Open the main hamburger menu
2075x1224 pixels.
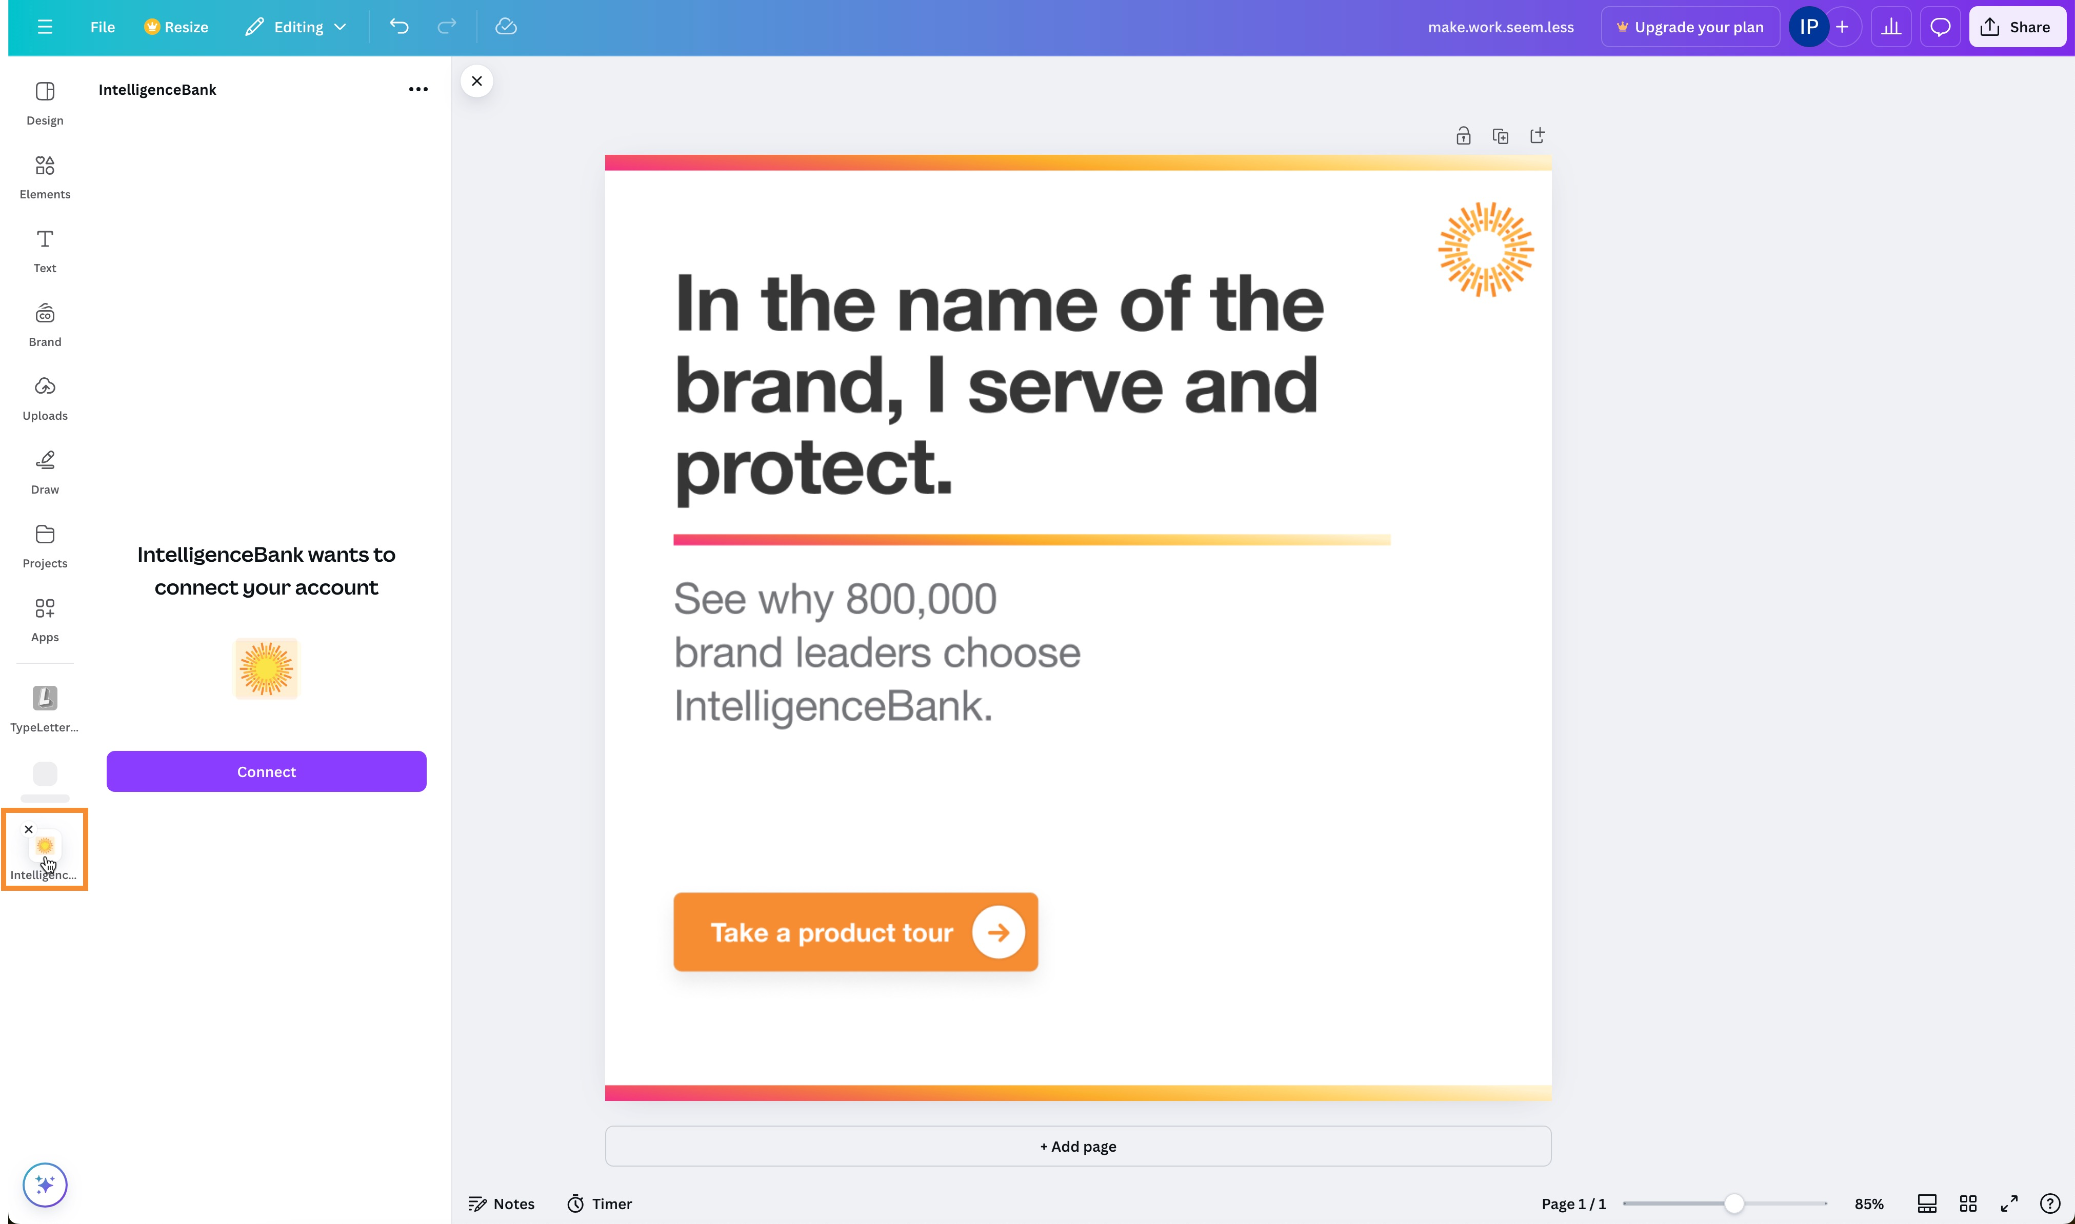point(45,26)
